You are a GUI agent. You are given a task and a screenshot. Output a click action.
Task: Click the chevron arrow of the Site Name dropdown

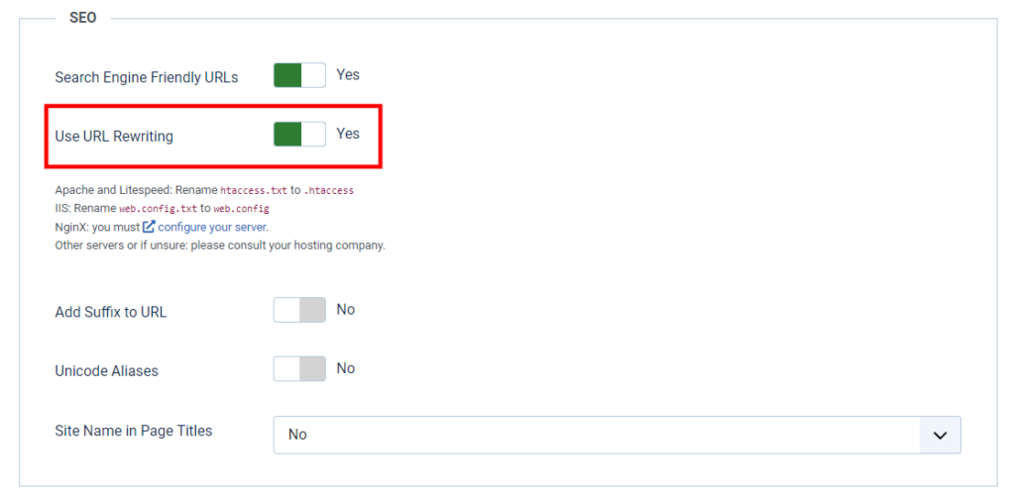click(940, 435)
